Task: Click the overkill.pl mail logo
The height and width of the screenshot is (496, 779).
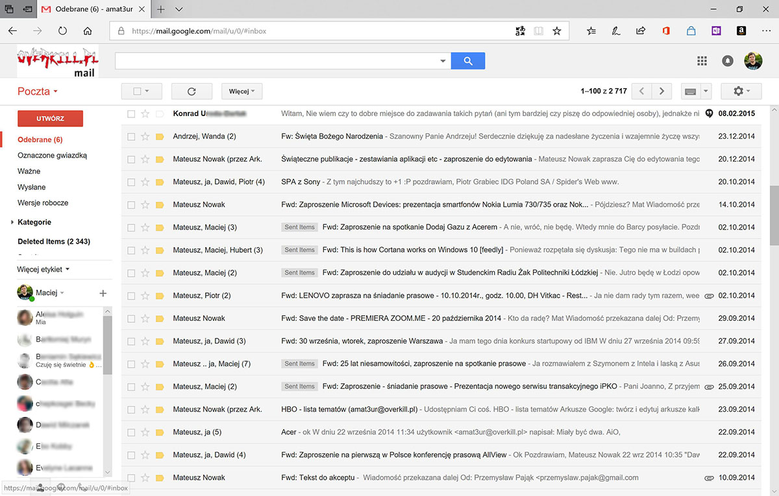Action: coord(58,62)
